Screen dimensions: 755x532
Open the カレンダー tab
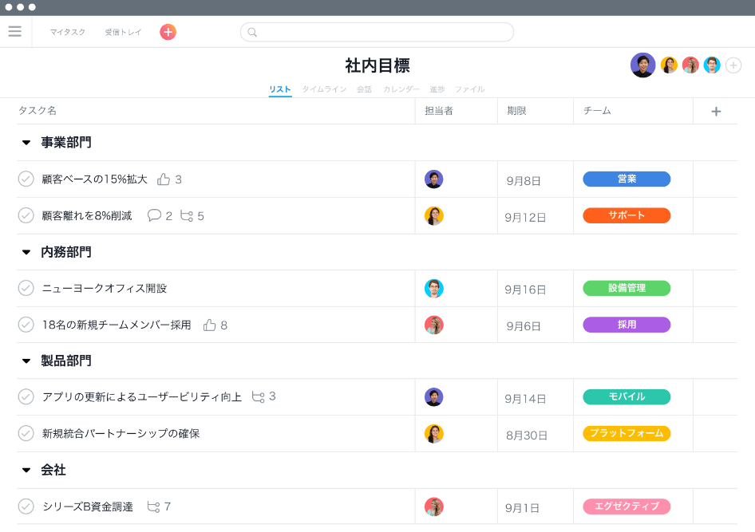[401, 89]
